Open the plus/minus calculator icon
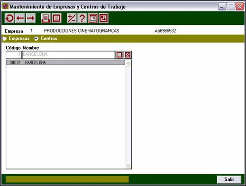This screenshot has height=186, width=246. pos(72,18)
